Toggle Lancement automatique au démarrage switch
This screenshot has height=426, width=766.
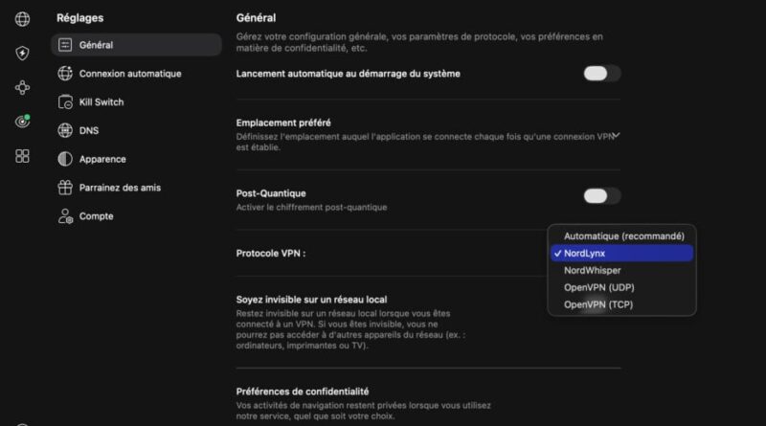[602, 74]
